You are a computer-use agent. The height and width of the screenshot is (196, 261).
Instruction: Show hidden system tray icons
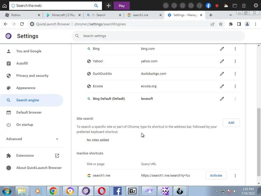(x=217, y=191)
